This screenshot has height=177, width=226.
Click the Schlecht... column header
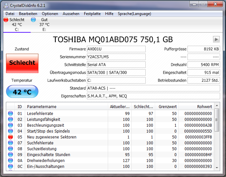(143, 106)
